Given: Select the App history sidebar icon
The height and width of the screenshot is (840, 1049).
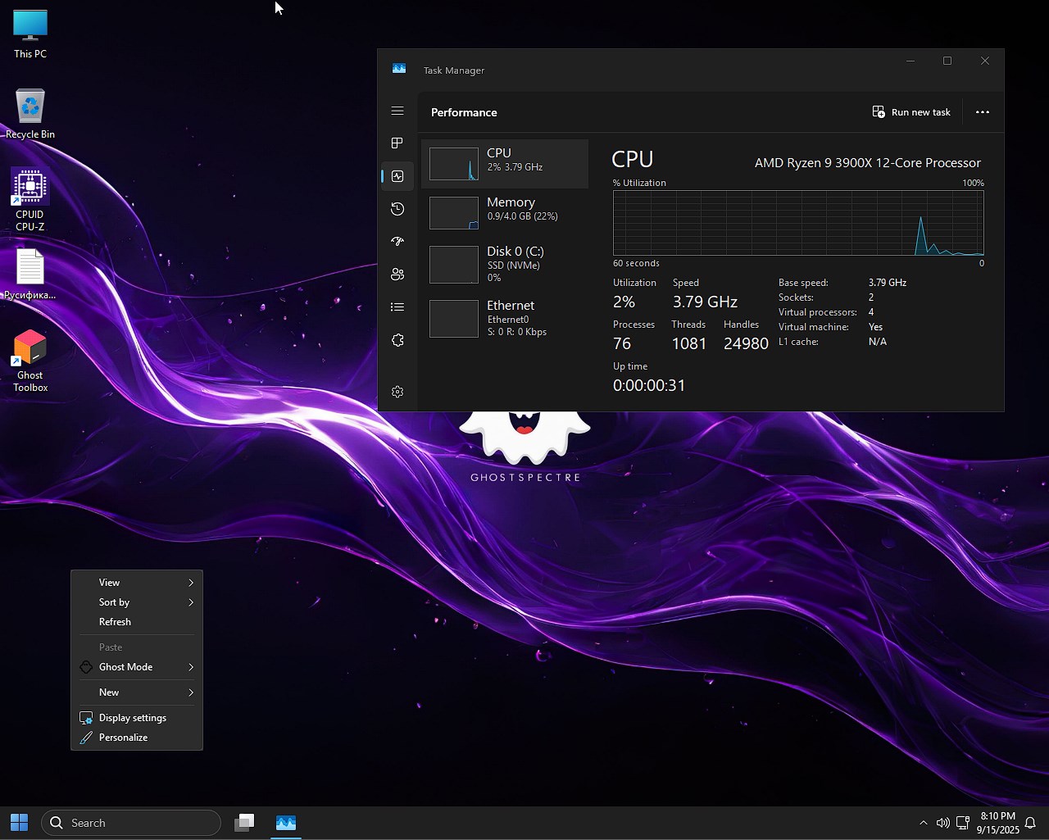Looking at the screenshot, I should tap(397, 208).
